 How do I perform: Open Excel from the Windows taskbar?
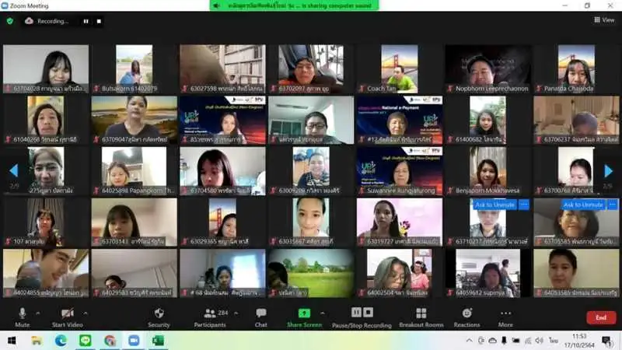[x=157, y=341]
